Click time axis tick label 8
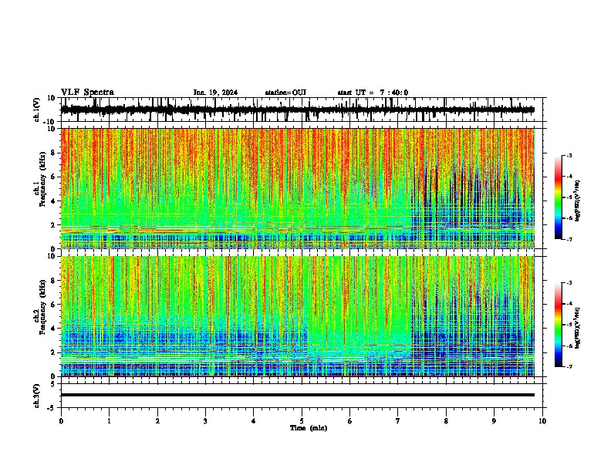Screen dimensions: 611x472 (x=446, y=421)
